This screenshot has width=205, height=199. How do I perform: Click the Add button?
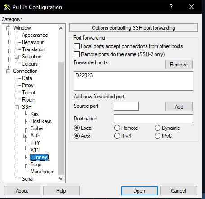pyautogui.click(x=179, y=107)
